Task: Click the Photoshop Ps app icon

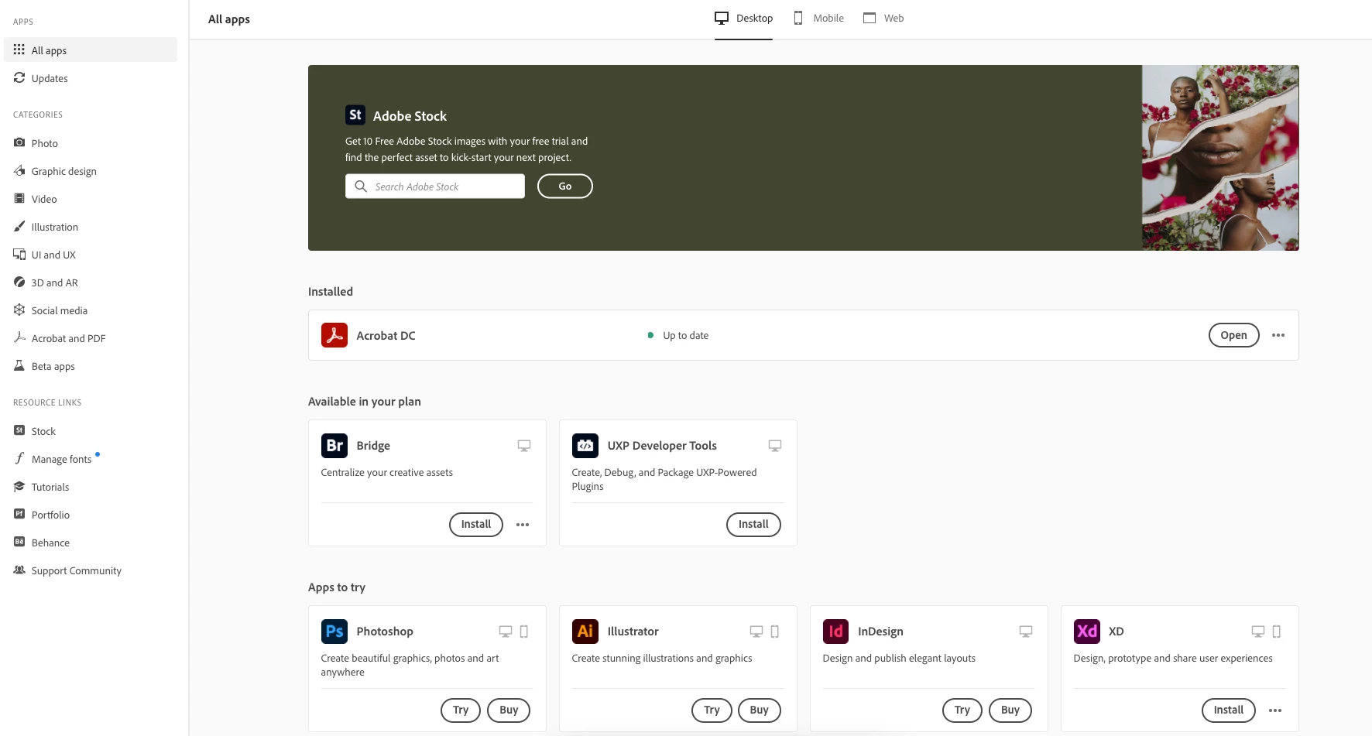Action: click(334, 632)
